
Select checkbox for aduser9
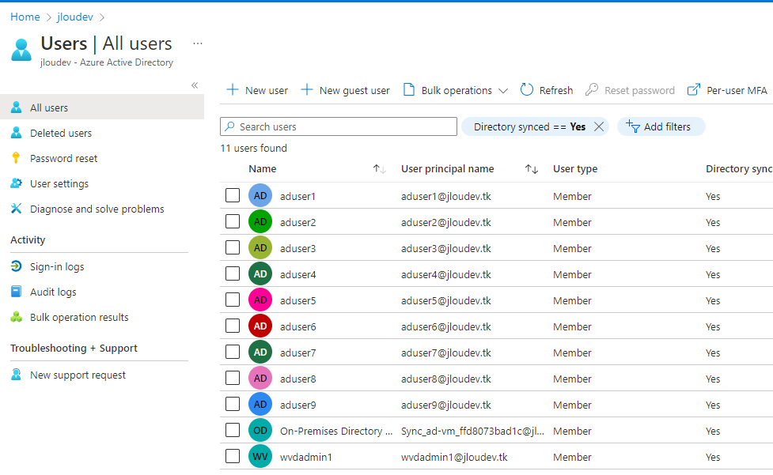pos(233,404)
